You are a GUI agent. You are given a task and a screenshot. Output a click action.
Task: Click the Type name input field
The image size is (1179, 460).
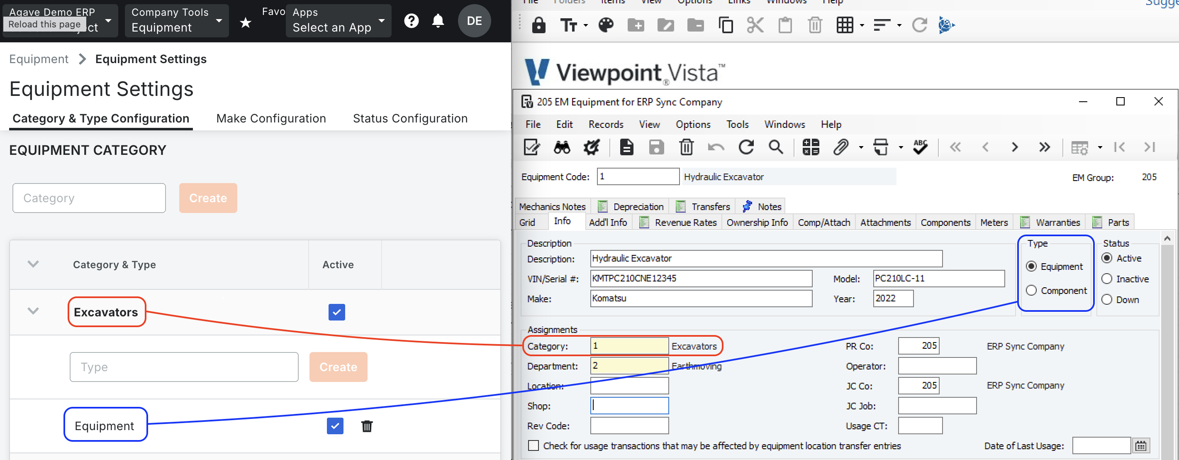click(x=184, y=367)
